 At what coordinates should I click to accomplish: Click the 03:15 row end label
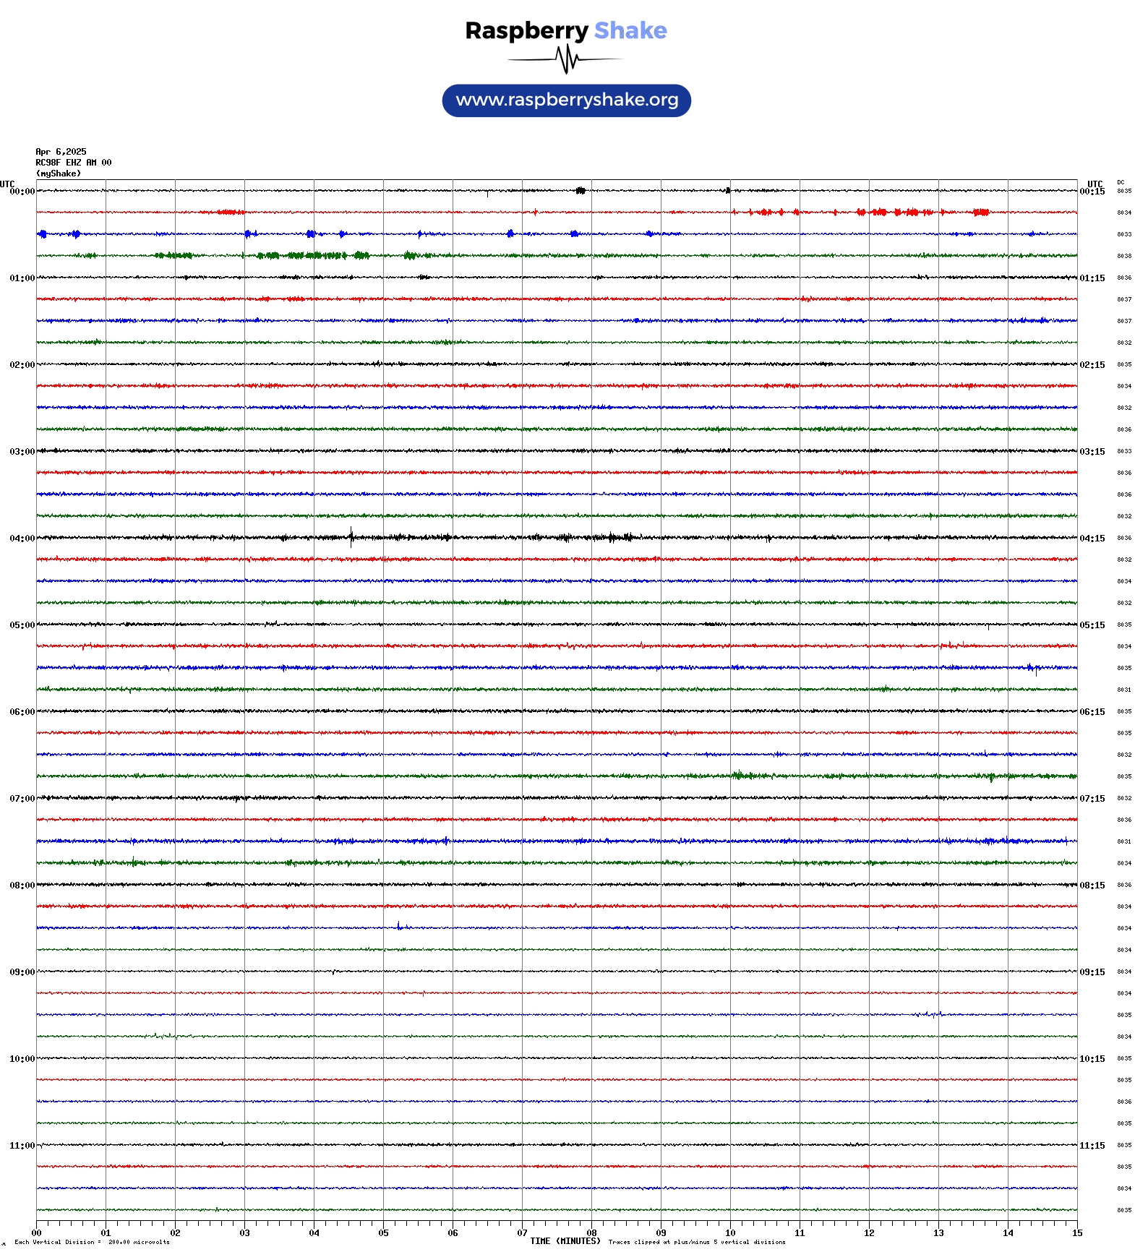coord(1092,452)
